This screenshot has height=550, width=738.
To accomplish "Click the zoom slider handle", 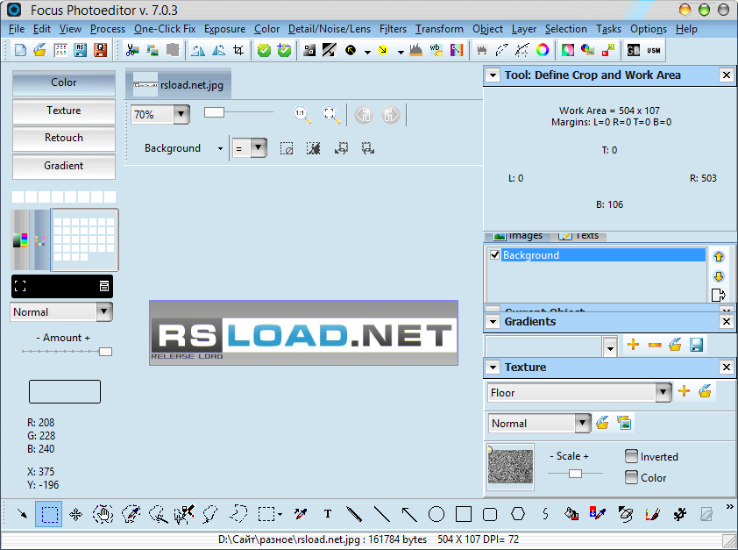I will 214,112.
